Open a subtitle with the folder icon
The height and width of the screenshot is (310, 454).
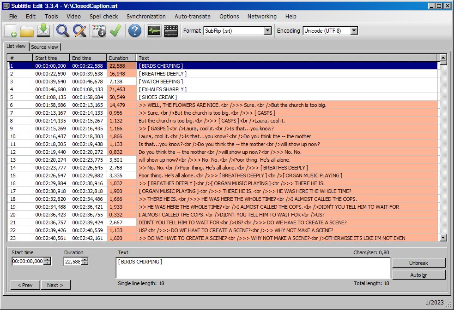click(x=27, y=30)
